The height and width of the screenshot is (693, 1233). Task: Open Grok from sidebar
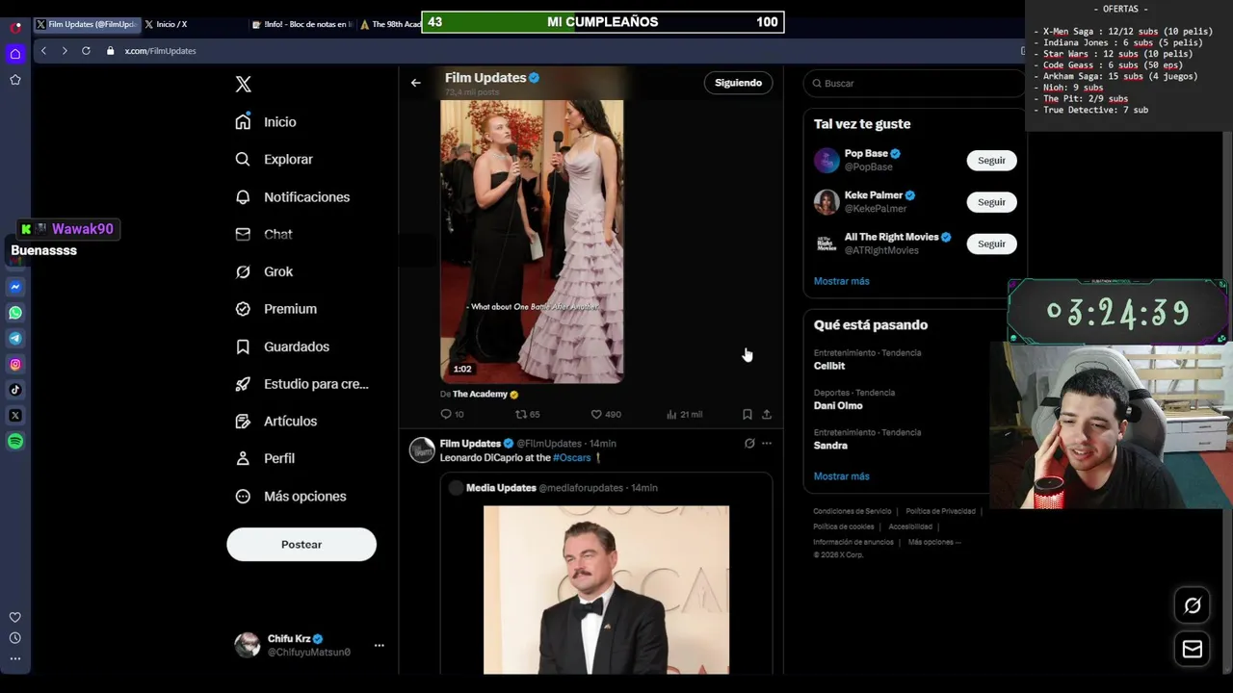click(264, 272)
